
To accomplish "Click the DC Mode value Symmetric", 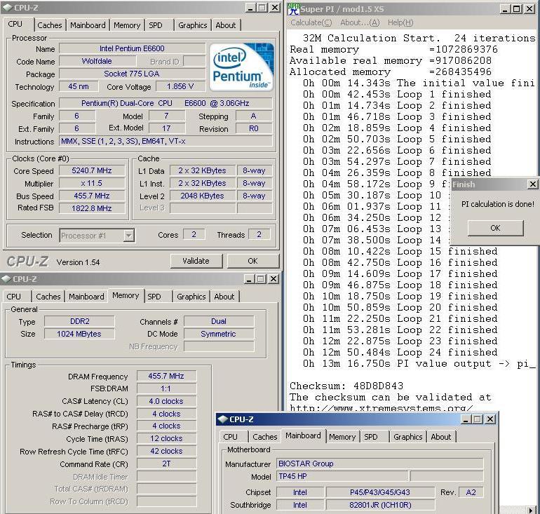I will click(219, 334).
